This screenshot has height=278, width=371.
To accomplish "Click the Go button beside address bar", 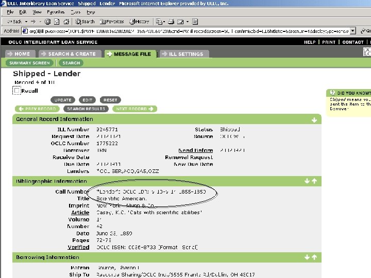I will coord(365,31).
